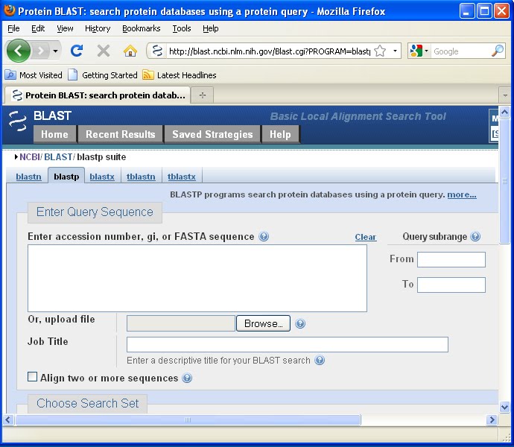514x447 pixels.
Task: Click the search magnifier in the Google box
Action: (x=498, y=51)
